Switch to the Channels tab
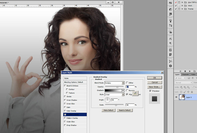This screenshot has width=197, height=133. [185, 74]
